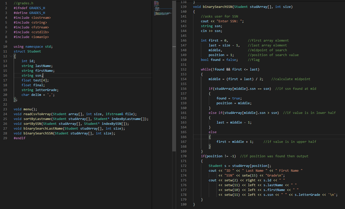The image size is (345, 209).
Task: Click the if(position != -1) line
Action: click(218, 156)
